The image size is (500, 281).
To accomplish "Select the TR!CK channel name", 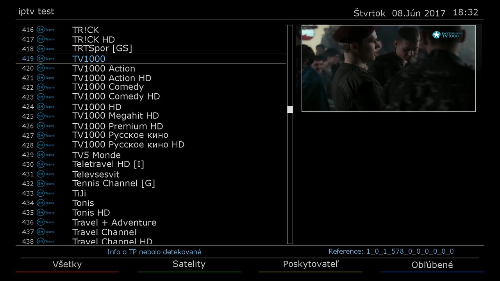I will coord(86,30).
